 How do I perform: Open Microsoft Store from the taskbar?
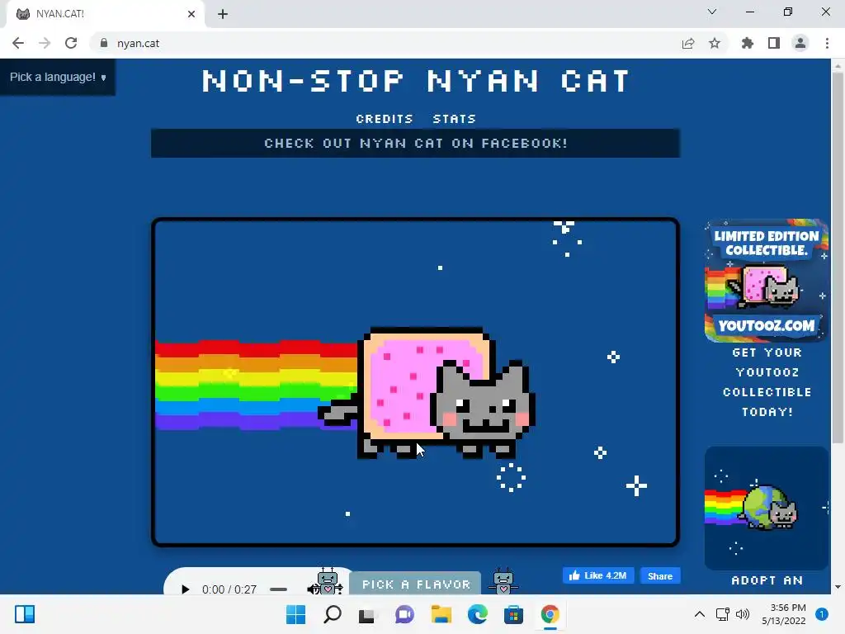pos(513,614)
